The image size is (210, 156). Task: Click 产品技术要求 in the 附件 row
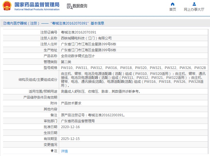point(71,103)
